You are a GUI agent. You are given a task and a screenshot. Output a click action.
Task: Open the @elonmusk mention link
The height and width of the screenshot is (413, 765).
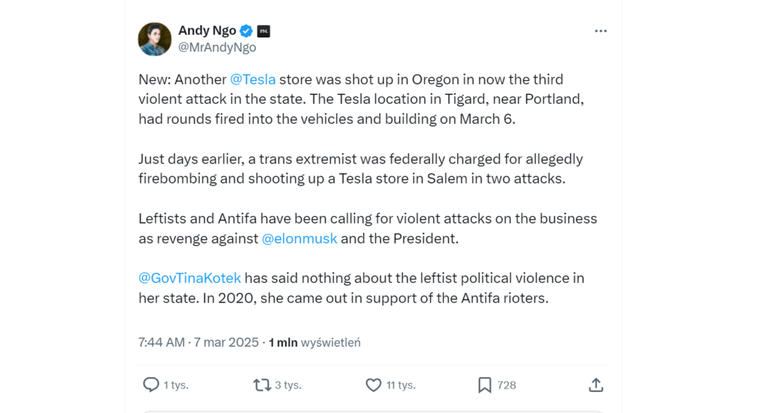point(299,238)
